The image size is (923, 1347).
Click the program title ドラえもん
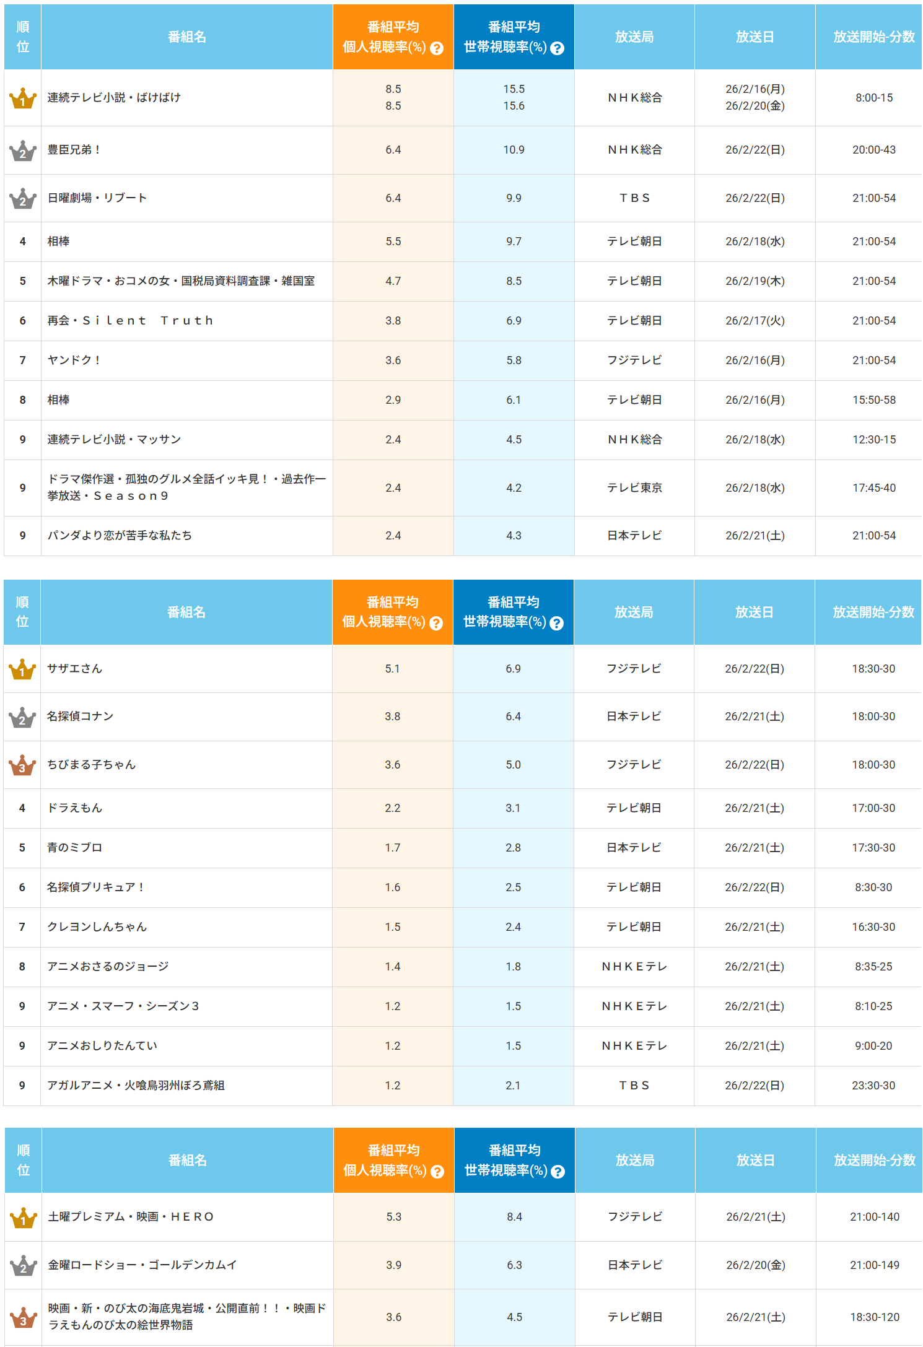click(x=74, y=808)
